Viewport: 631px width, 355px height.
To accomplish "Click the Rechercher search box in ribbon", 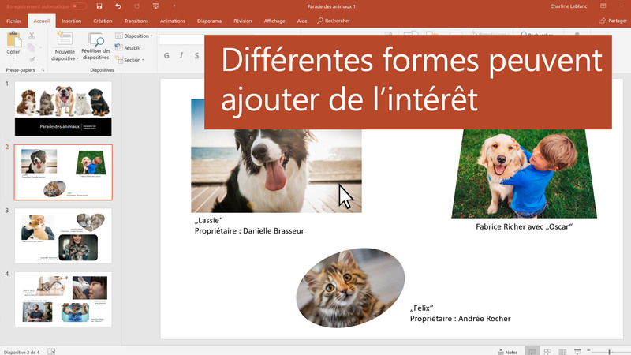I will pos(334,21).
